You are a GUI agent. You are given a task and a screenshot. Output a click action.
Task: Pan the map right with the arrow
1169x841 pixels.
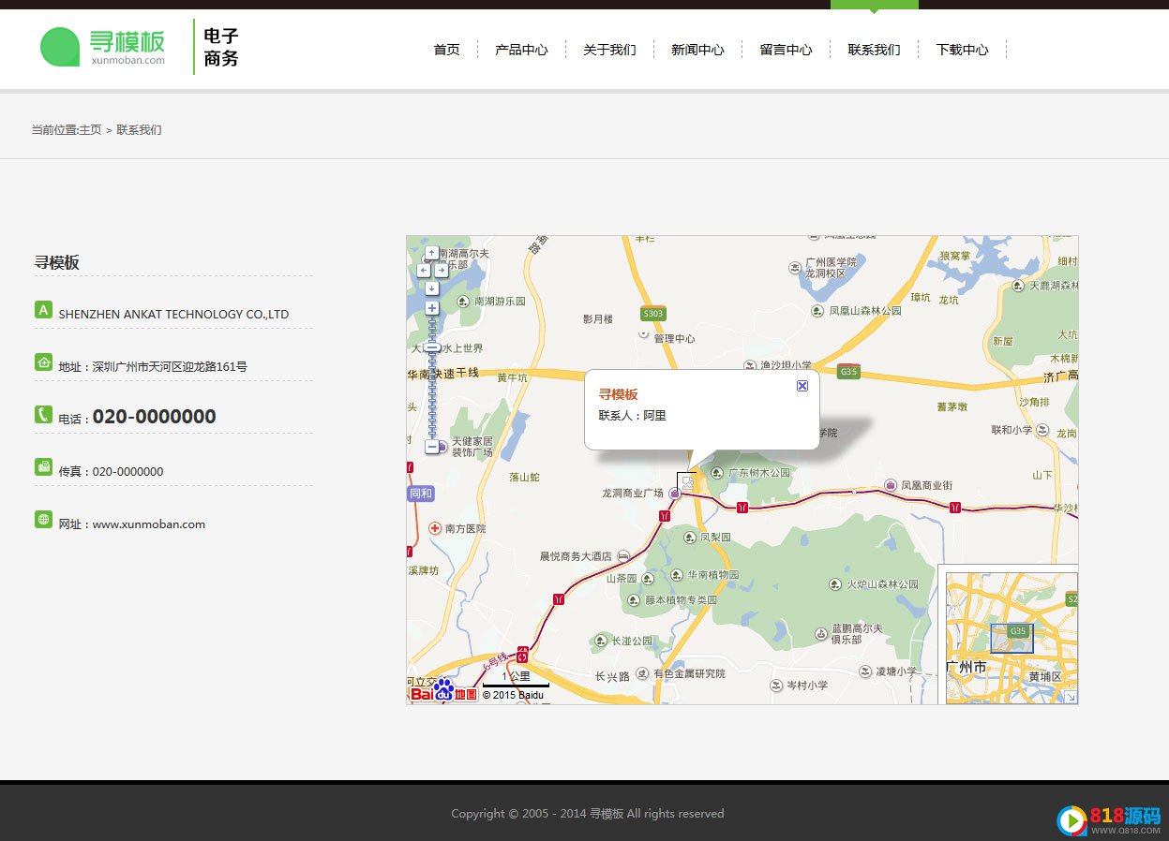click(440, 270)
